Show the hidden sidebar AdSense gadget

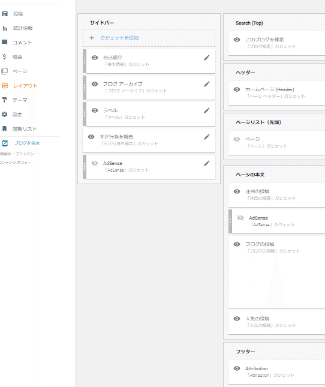pyautogui.click(x=95, y=163)
